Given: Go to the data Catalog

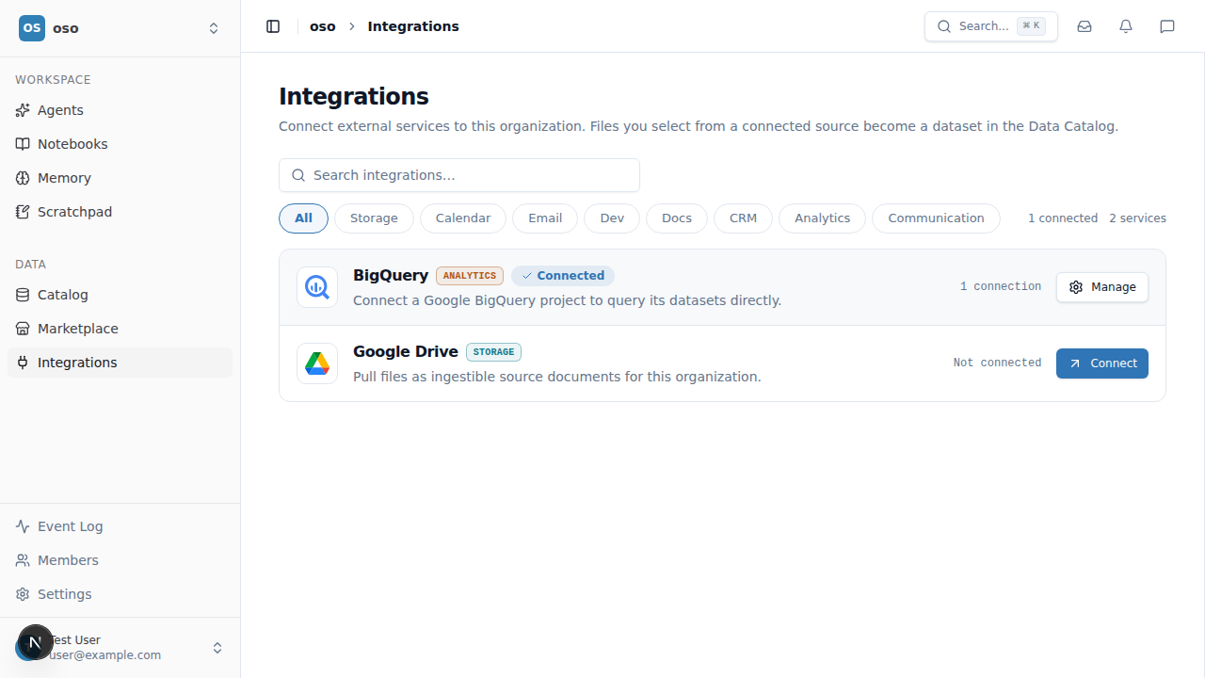Looking at the screenshot, I should pyautogui.click(x=120, y=295).
